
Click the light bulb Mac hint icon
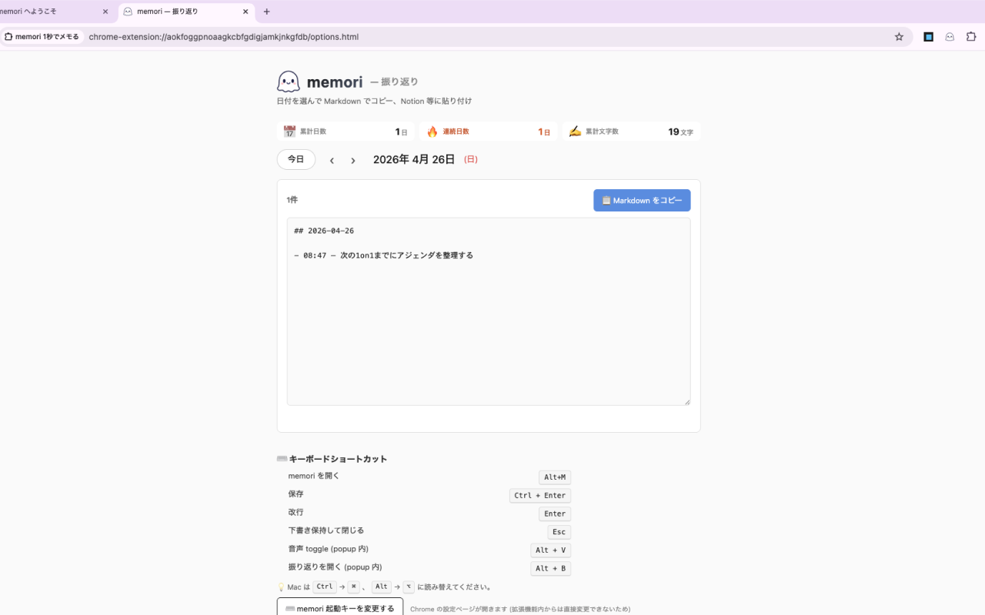tap(281, 587)
